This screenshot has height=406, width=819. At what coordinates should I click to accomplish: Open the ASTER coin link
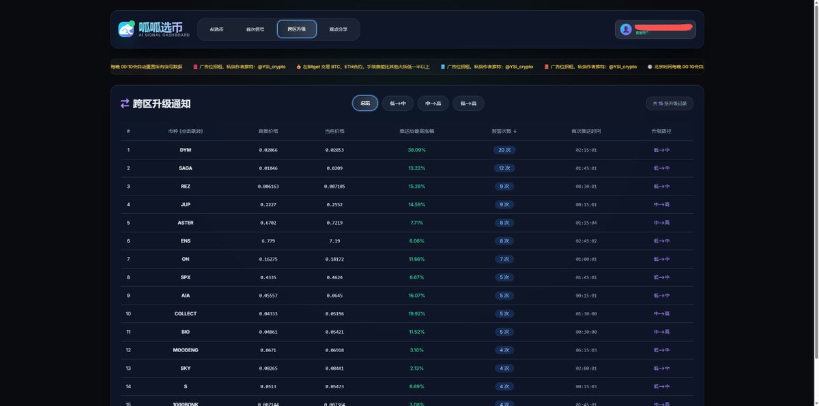point(186,223)
